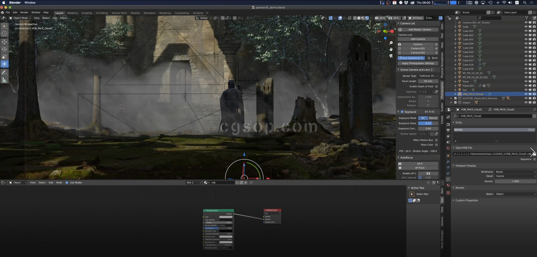Open the Output properties tab

[x=448, y=130]
